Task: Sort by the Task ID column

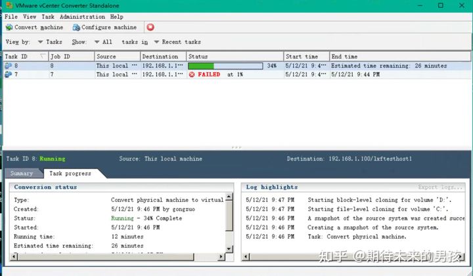Action: pyautogui.click(x=26, y=56)
